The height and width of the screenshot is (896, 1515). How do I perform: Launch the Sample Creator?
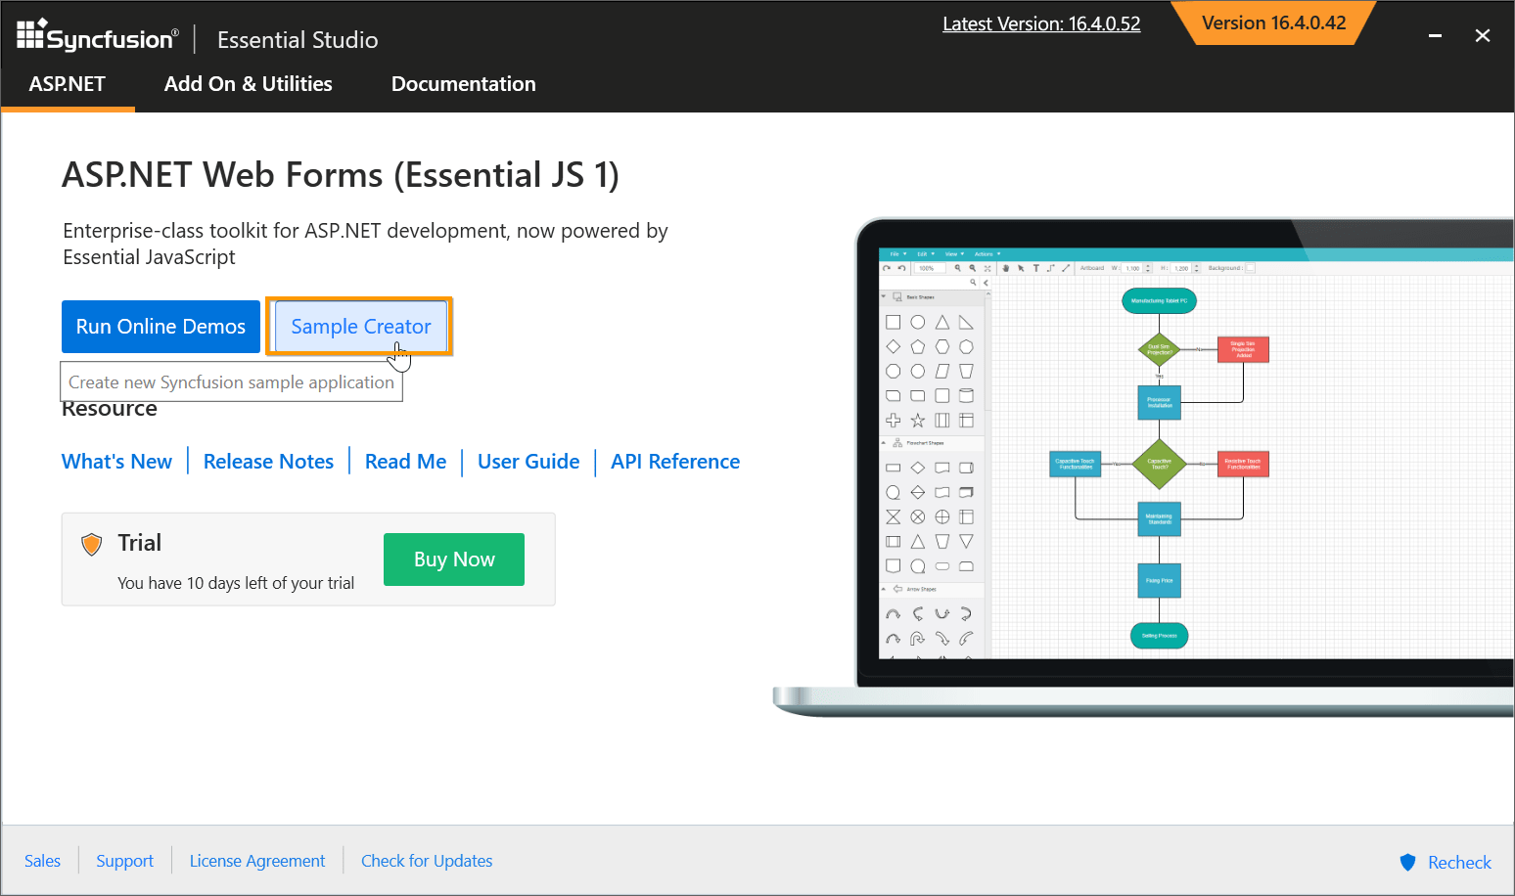[x=360, y=327]
